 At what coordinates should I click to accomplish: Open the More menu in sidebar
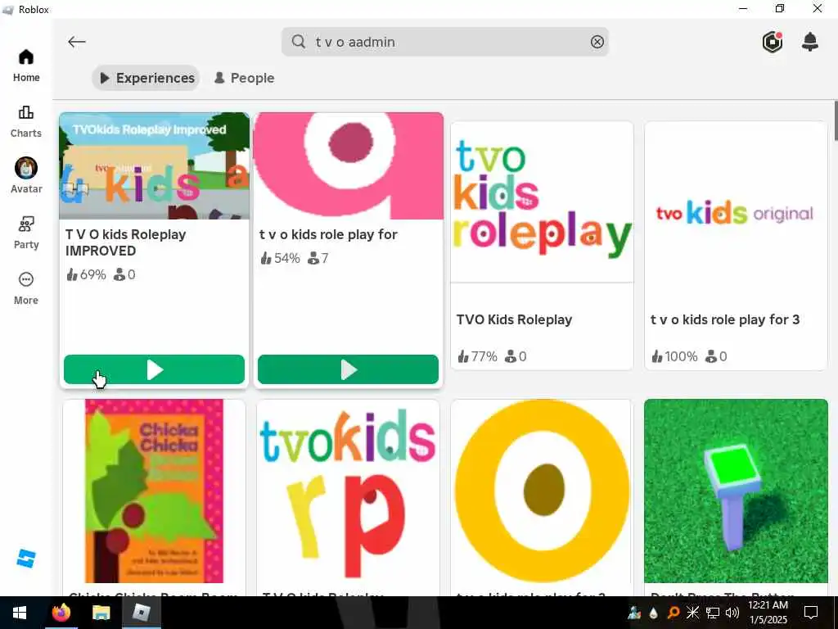(25, 289)
